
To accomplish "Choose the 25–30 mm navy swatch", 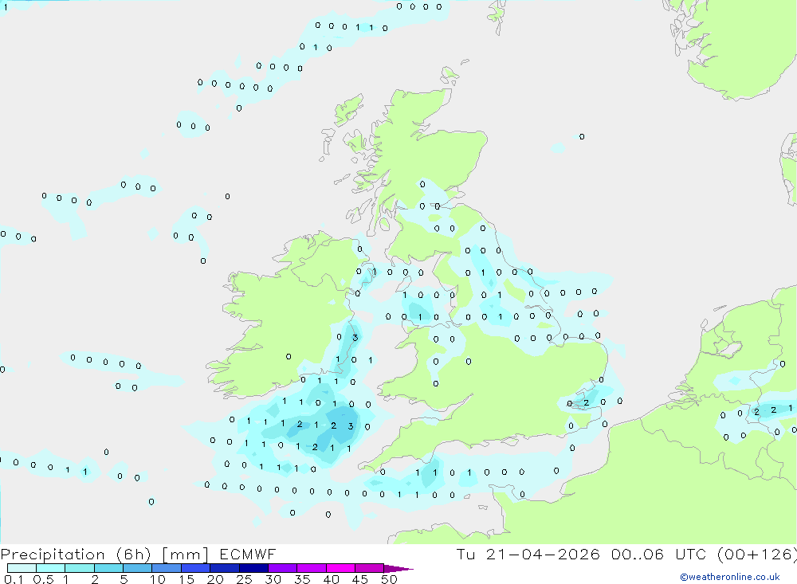I will click(253, 568).
